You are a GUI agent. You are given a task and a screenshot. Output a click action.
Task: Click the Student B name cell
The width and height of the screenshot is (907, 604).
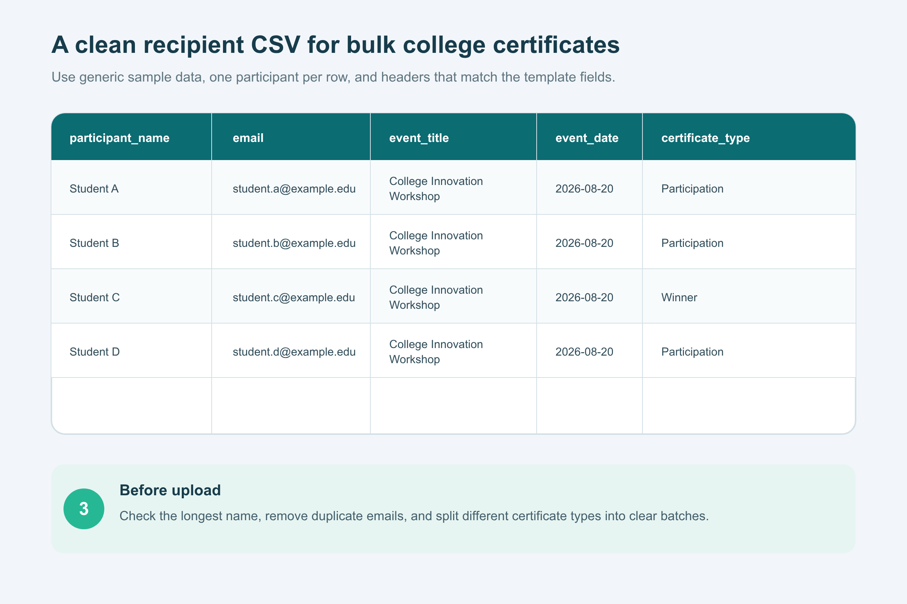(132, 242)
